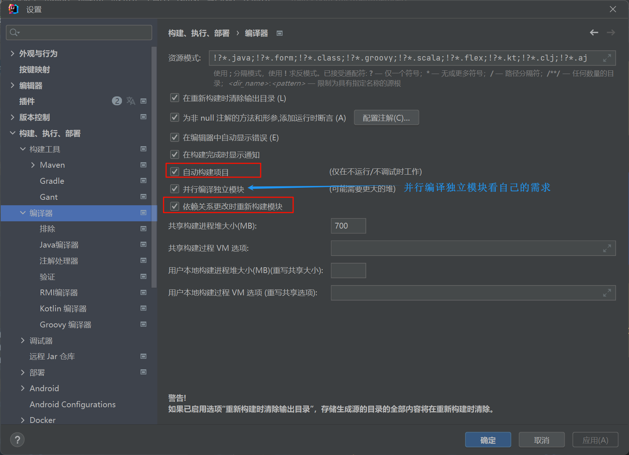Collapse the 构建工具 node

point(23,149)
